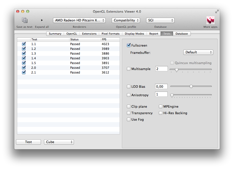Enable the MPEngine checkbox
234x169 pixels.
pyautogui.click(x=160, y=106)
